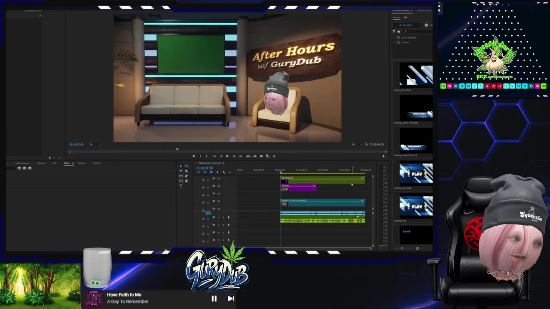Select the Selection tool in Premiere's tool panel

coord(181,166)
